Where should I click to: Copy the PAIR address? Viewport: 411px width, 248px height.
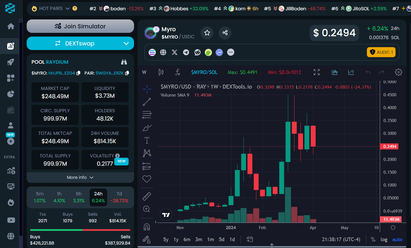[127, 73]
